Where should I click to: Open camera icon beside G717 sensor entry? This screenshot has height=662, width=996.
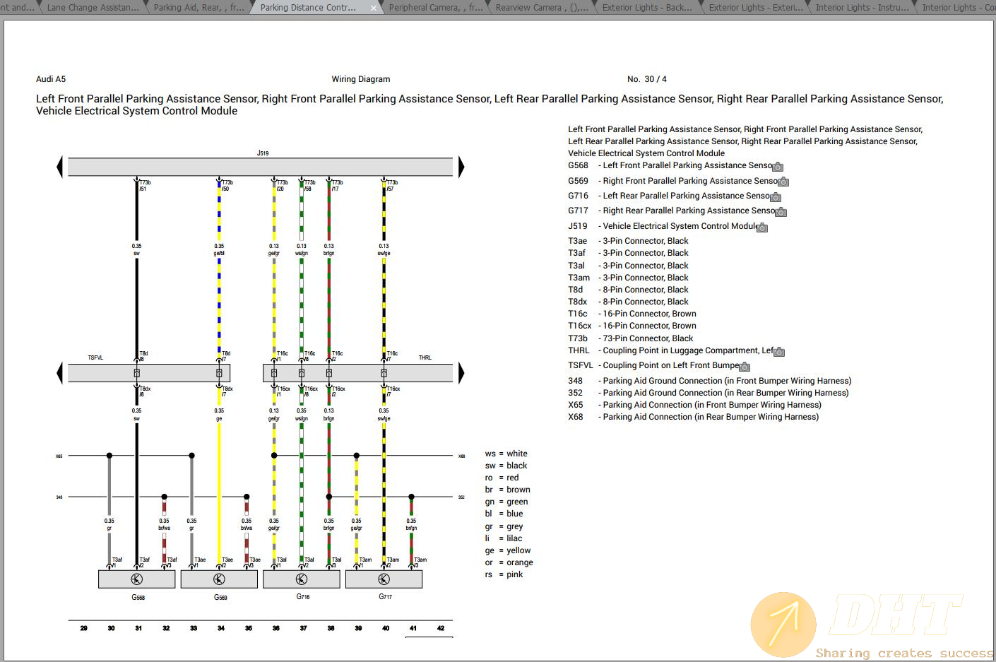(781, 212)
